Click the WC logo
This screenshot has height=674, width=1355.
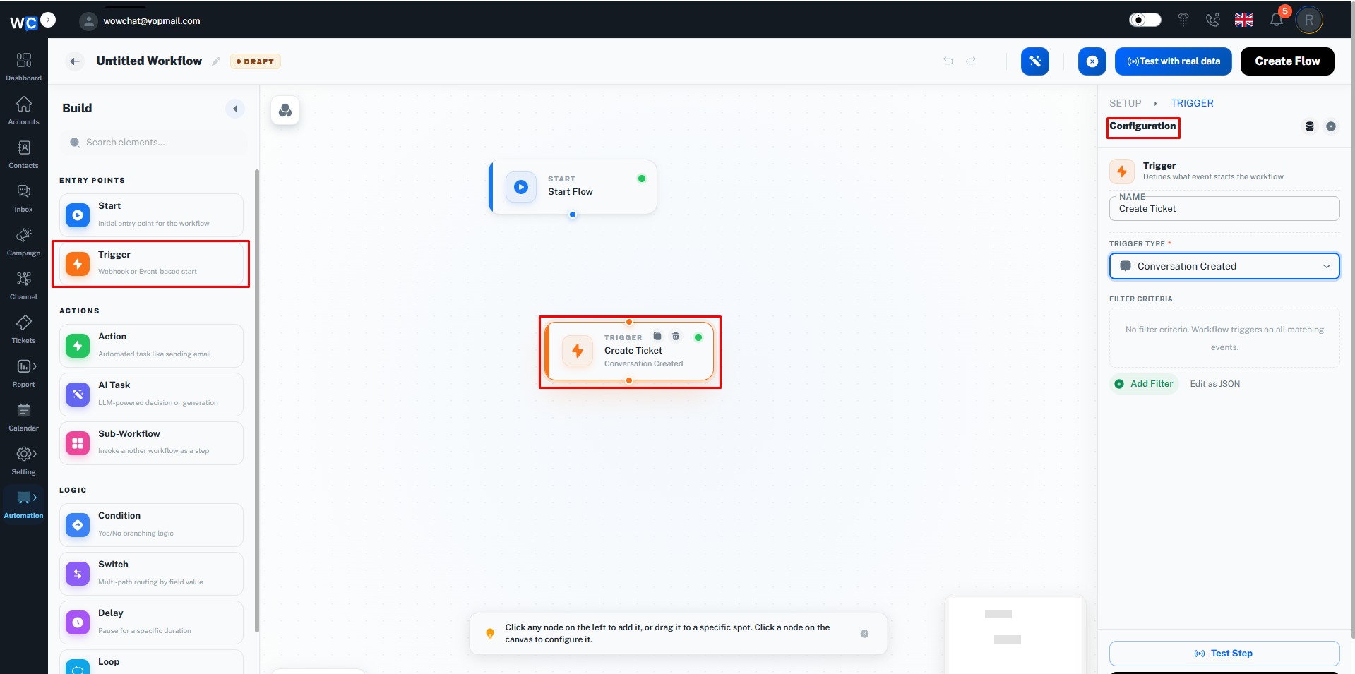[23, 23]
